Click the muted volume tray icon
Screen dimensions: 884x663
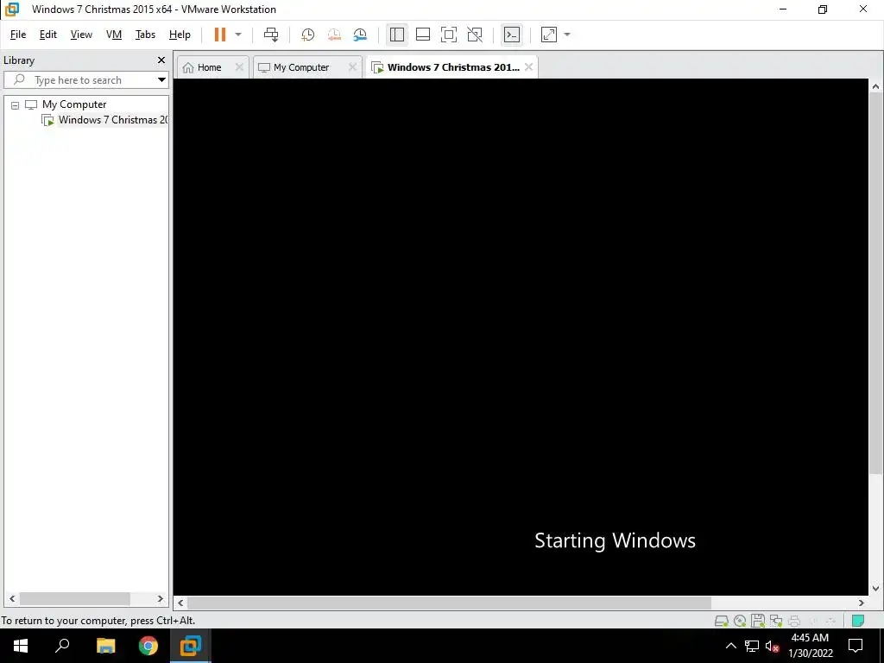(x=772, y=646)
